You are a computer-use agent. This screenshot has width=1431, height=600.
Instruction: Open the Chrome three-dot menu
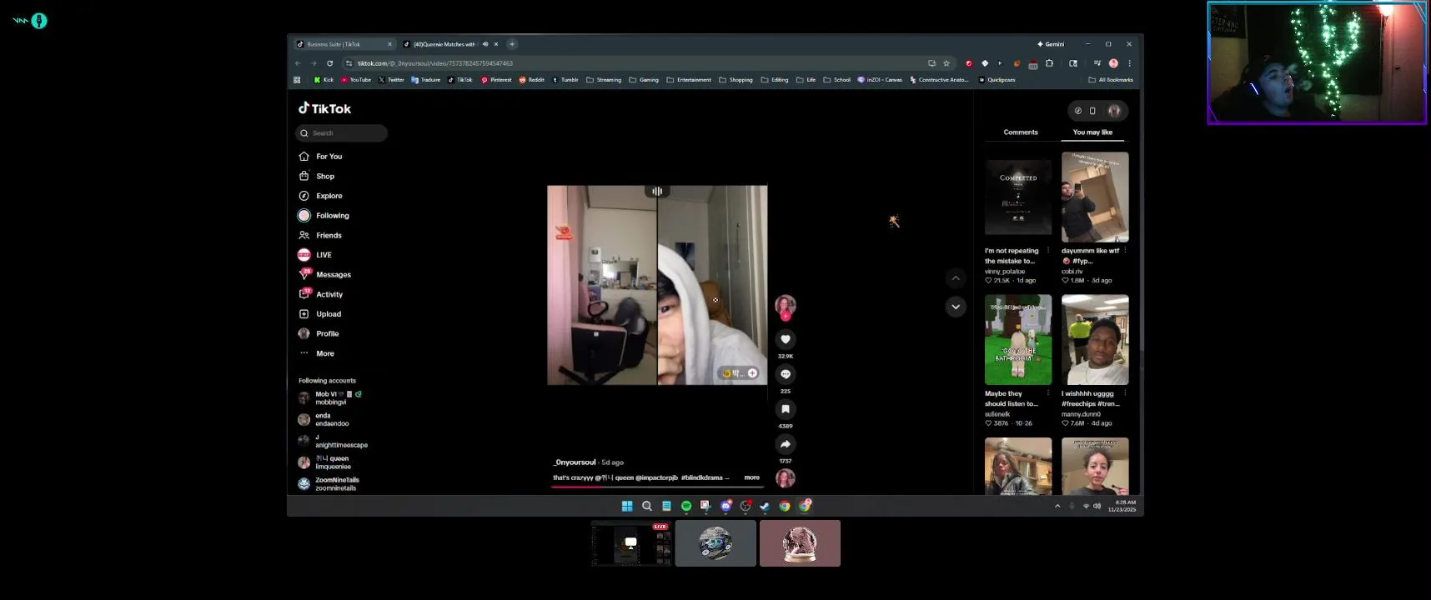click(1130, 63)
